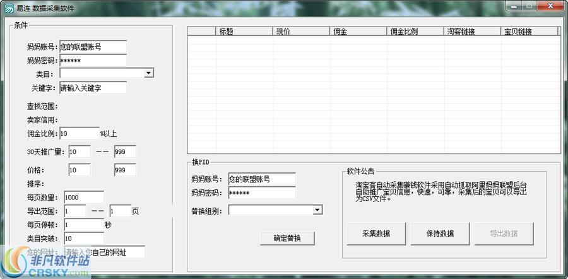Click the 现价 column header

coord(300,32)
